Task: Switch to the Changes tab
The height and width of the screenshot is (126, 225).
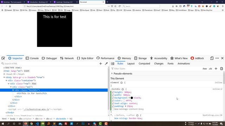Action: point(159,64)
